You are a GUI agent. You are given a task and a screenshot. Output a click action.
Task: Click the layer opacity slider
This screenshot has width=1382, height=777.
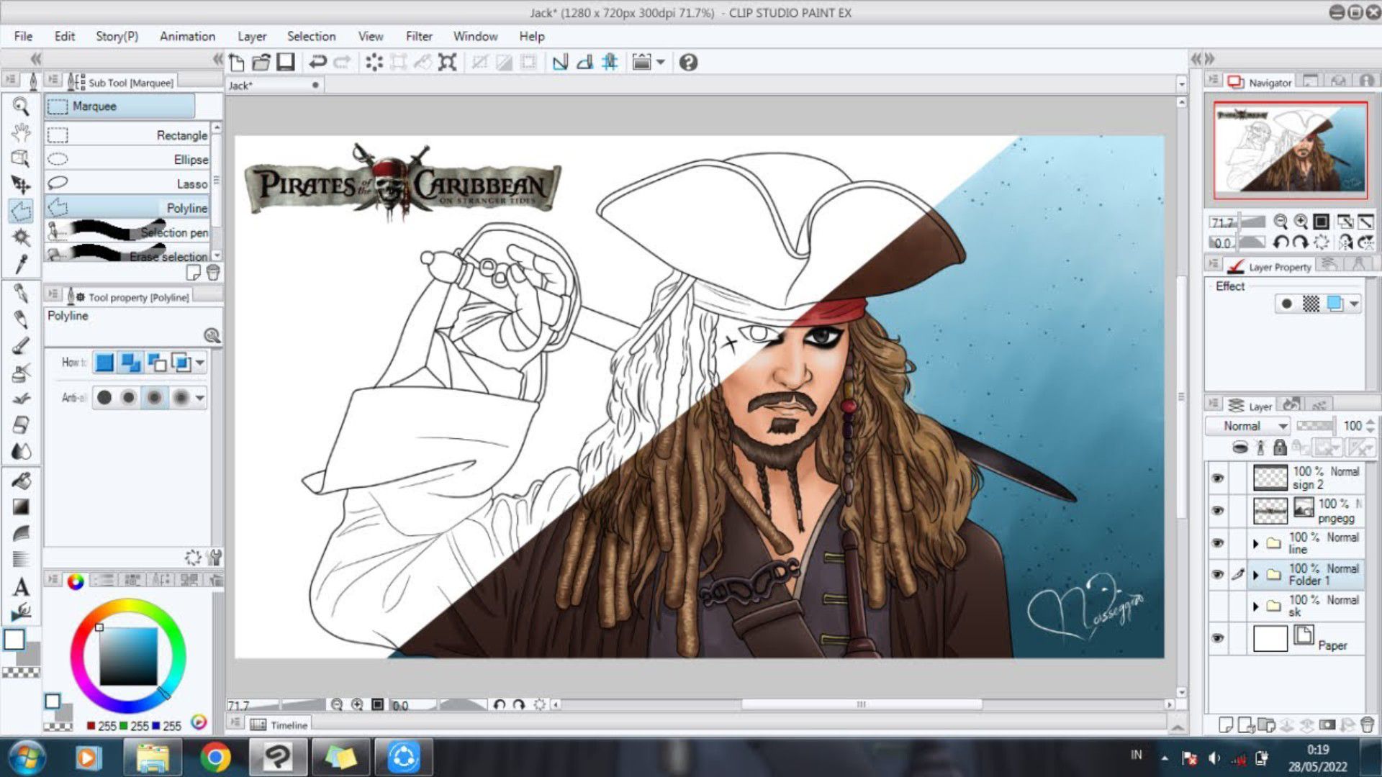[x=1314, y=426]
